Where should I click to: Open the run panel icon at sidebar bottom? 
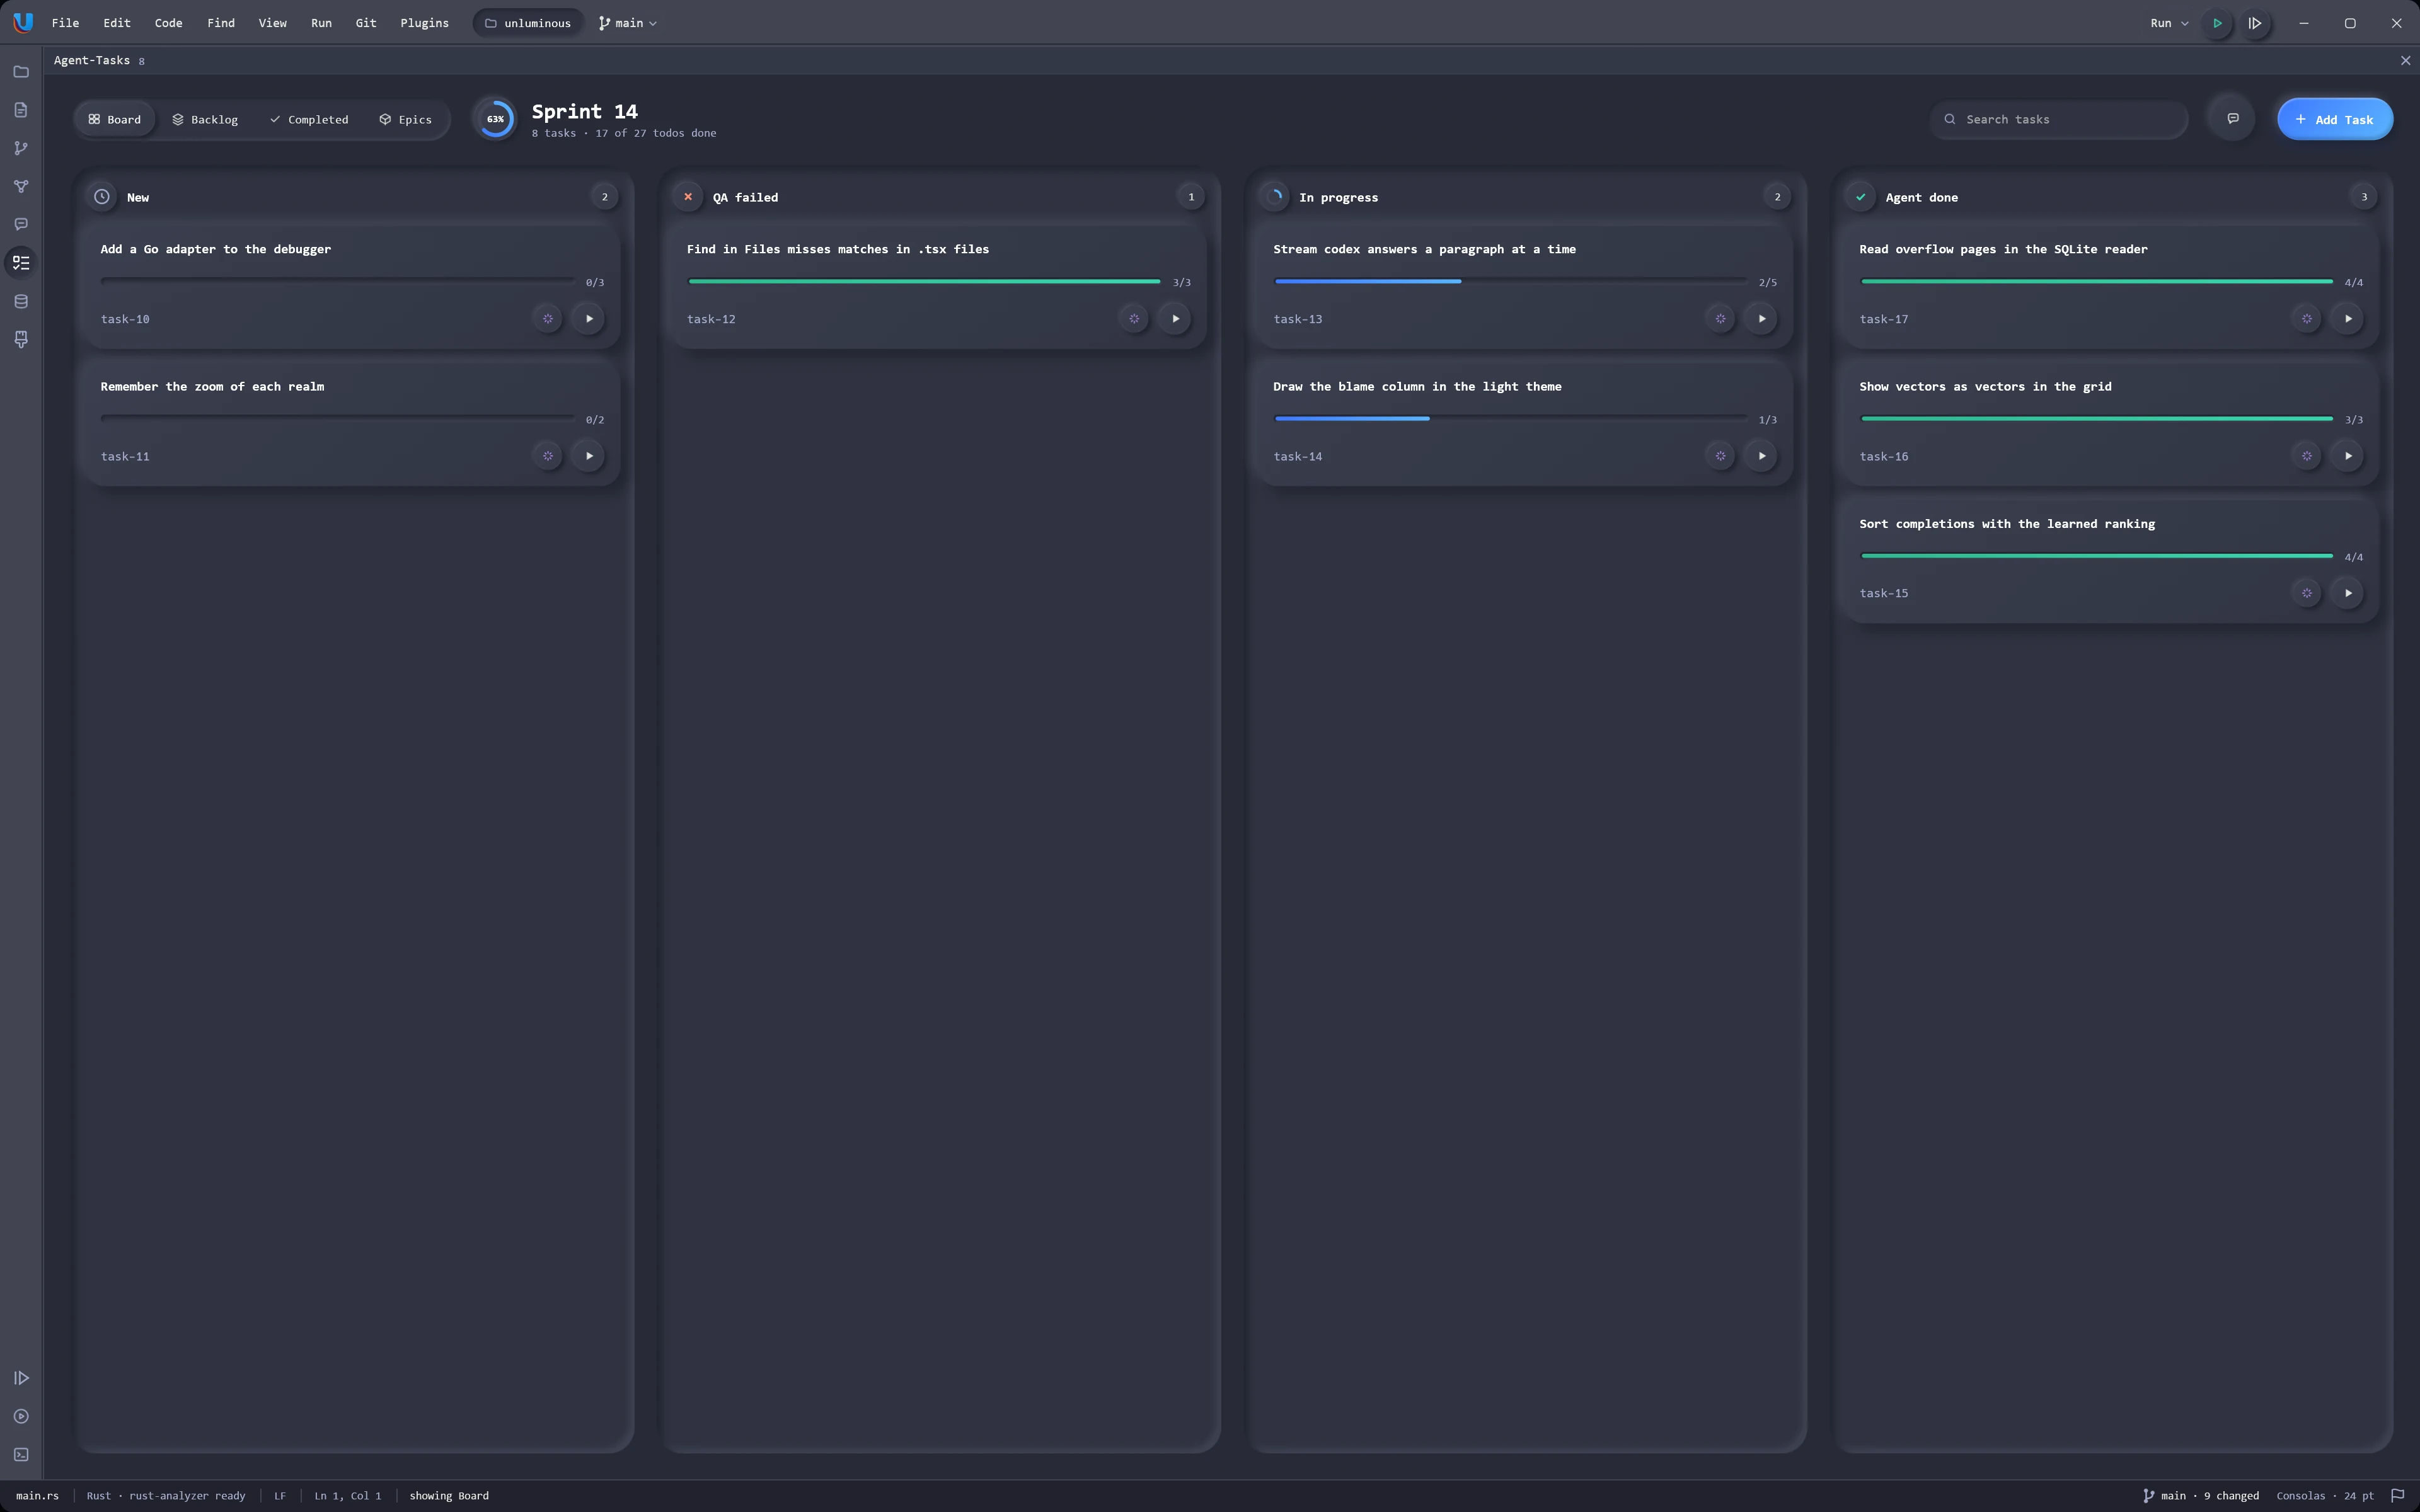[x=21, y=1378]
